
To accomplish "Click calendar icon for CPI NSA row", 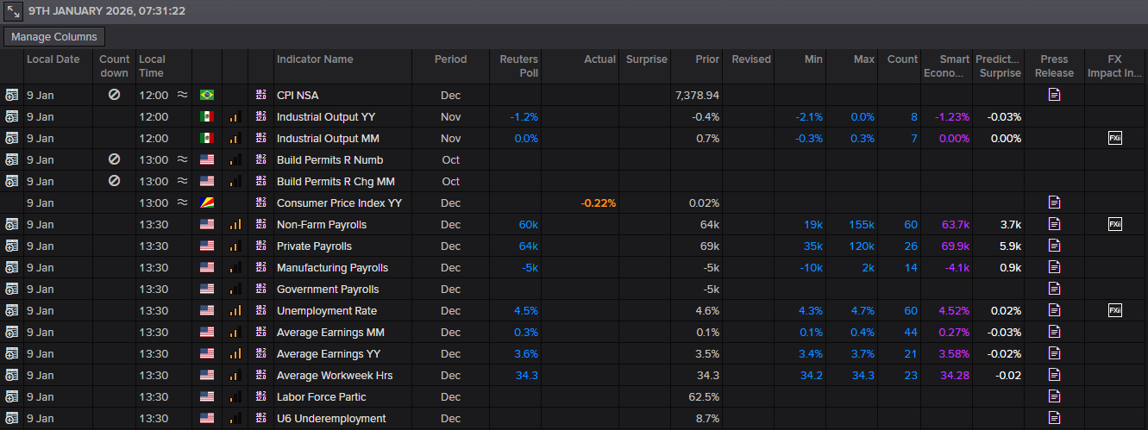I will tap(12, 95).
